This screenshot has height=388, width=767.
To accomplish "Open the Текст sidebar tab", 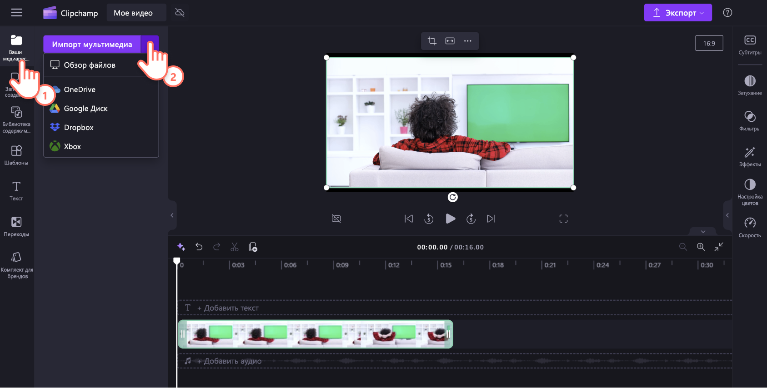I will (16, 191).
